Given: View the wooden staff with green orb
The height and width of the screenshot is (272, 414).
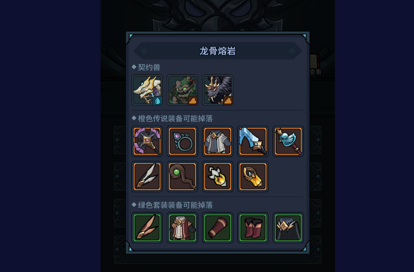Looking at the screenshot, I should click(183, 177).
